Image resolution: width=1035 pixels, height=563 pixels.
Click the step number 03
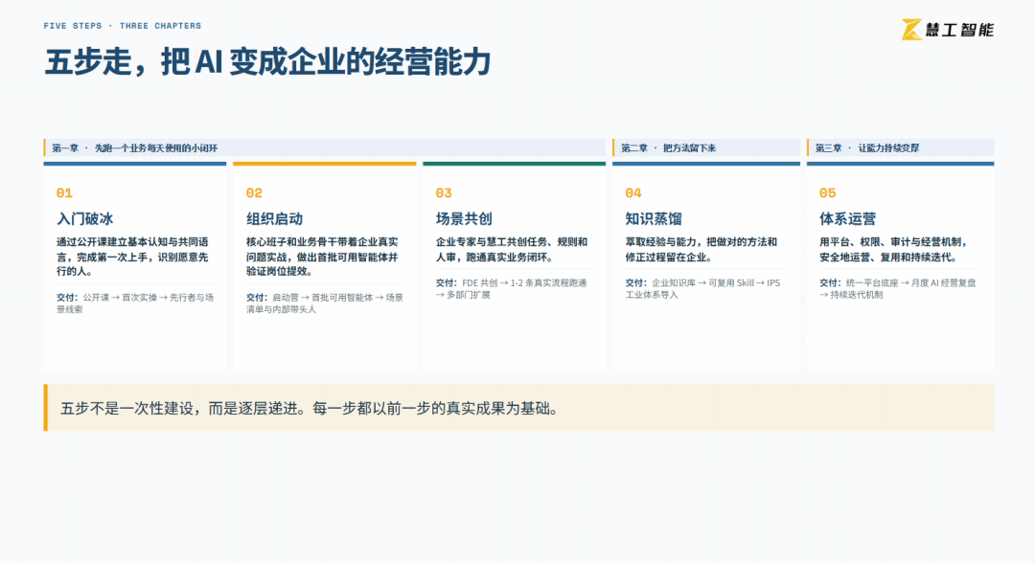tap(444, 192)
